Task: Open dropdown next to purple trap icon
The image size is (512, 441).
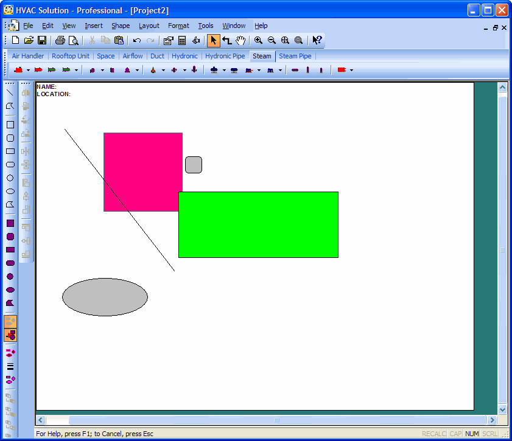Action: [x=102, y=70]
